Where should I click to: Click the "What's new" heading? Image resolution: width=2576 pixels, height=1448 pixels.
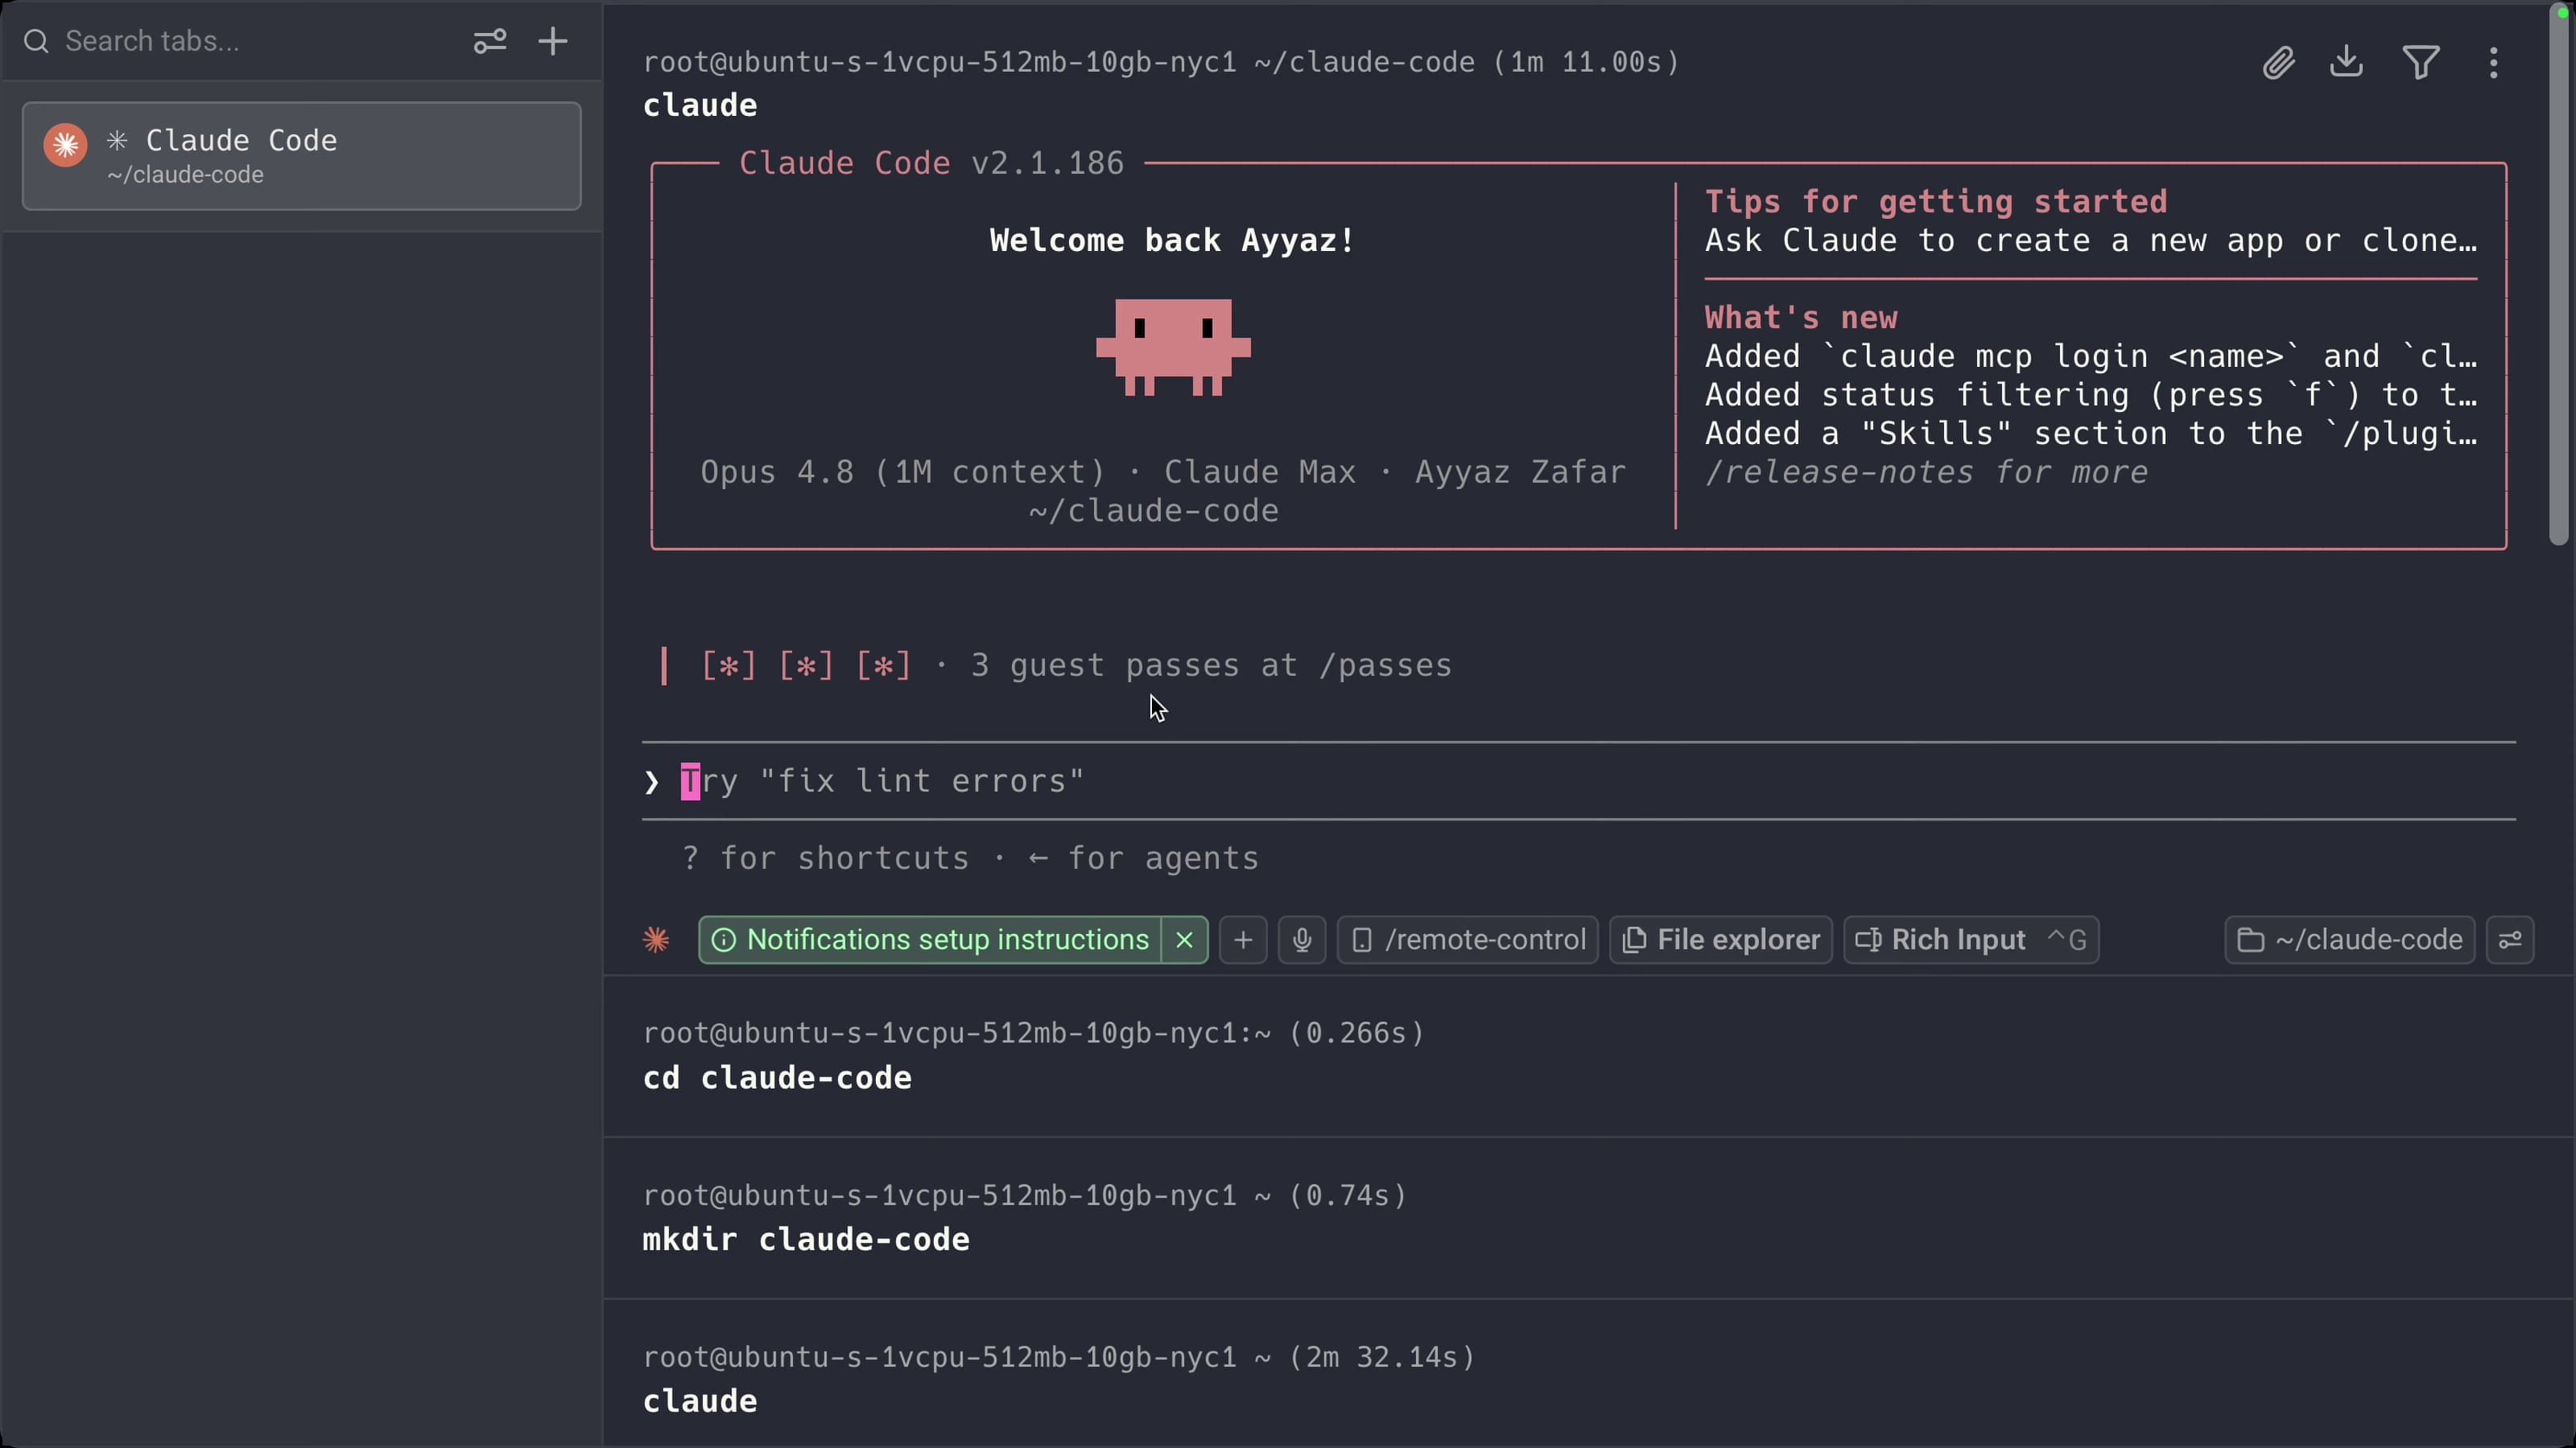1801,317
